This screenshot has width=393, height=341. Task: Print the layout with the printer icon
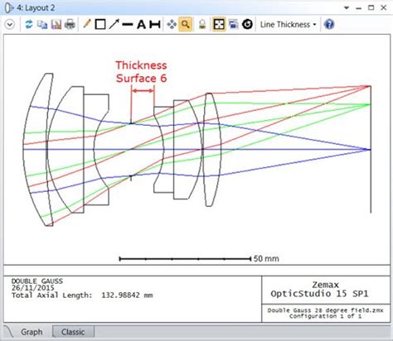pyautogui.click(x=70, y=25)
